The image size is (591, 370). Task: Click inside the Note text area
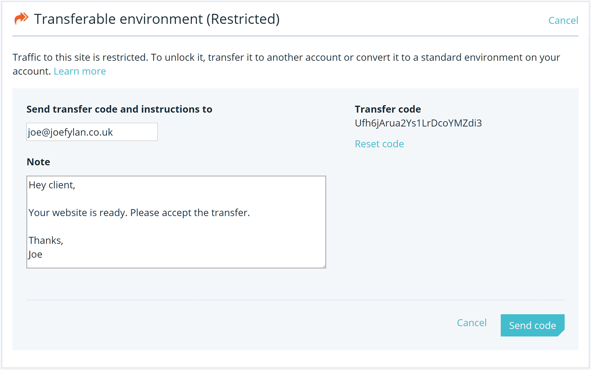(x=176, y=222)
